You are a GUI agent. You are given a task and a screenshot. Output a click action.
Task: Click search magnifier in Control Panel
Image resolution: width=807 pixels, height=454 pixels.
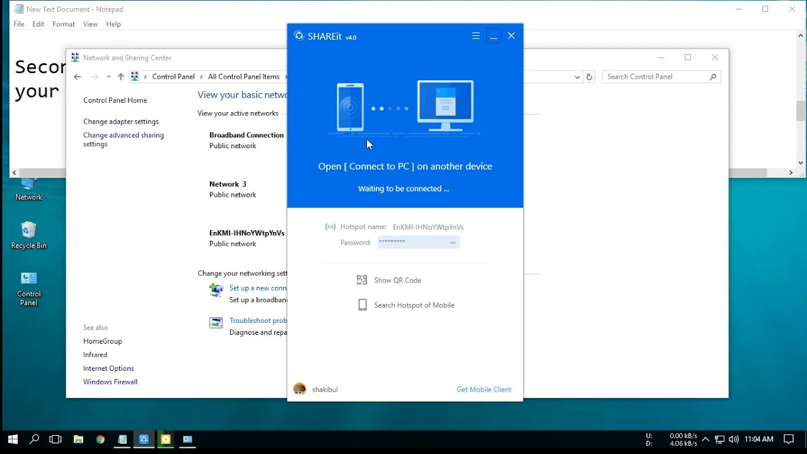[x=713, y=77]
